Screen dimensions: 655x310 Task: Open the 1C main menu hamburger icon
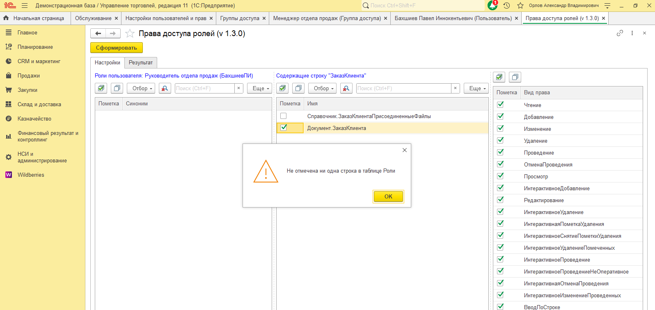point(25,6)
